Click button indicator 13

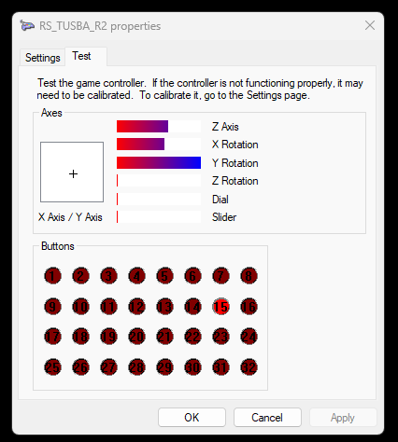tap(164, 307)
